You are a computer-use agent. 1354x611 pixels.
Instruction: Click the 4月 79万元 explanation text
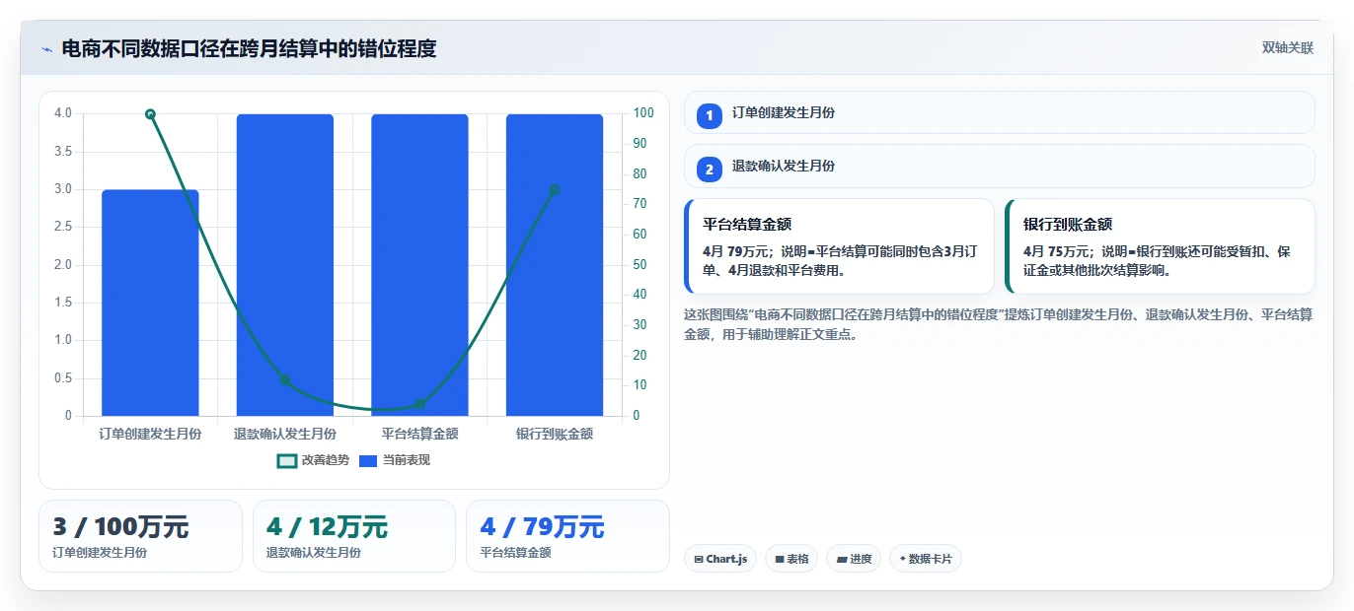(840, 261)
